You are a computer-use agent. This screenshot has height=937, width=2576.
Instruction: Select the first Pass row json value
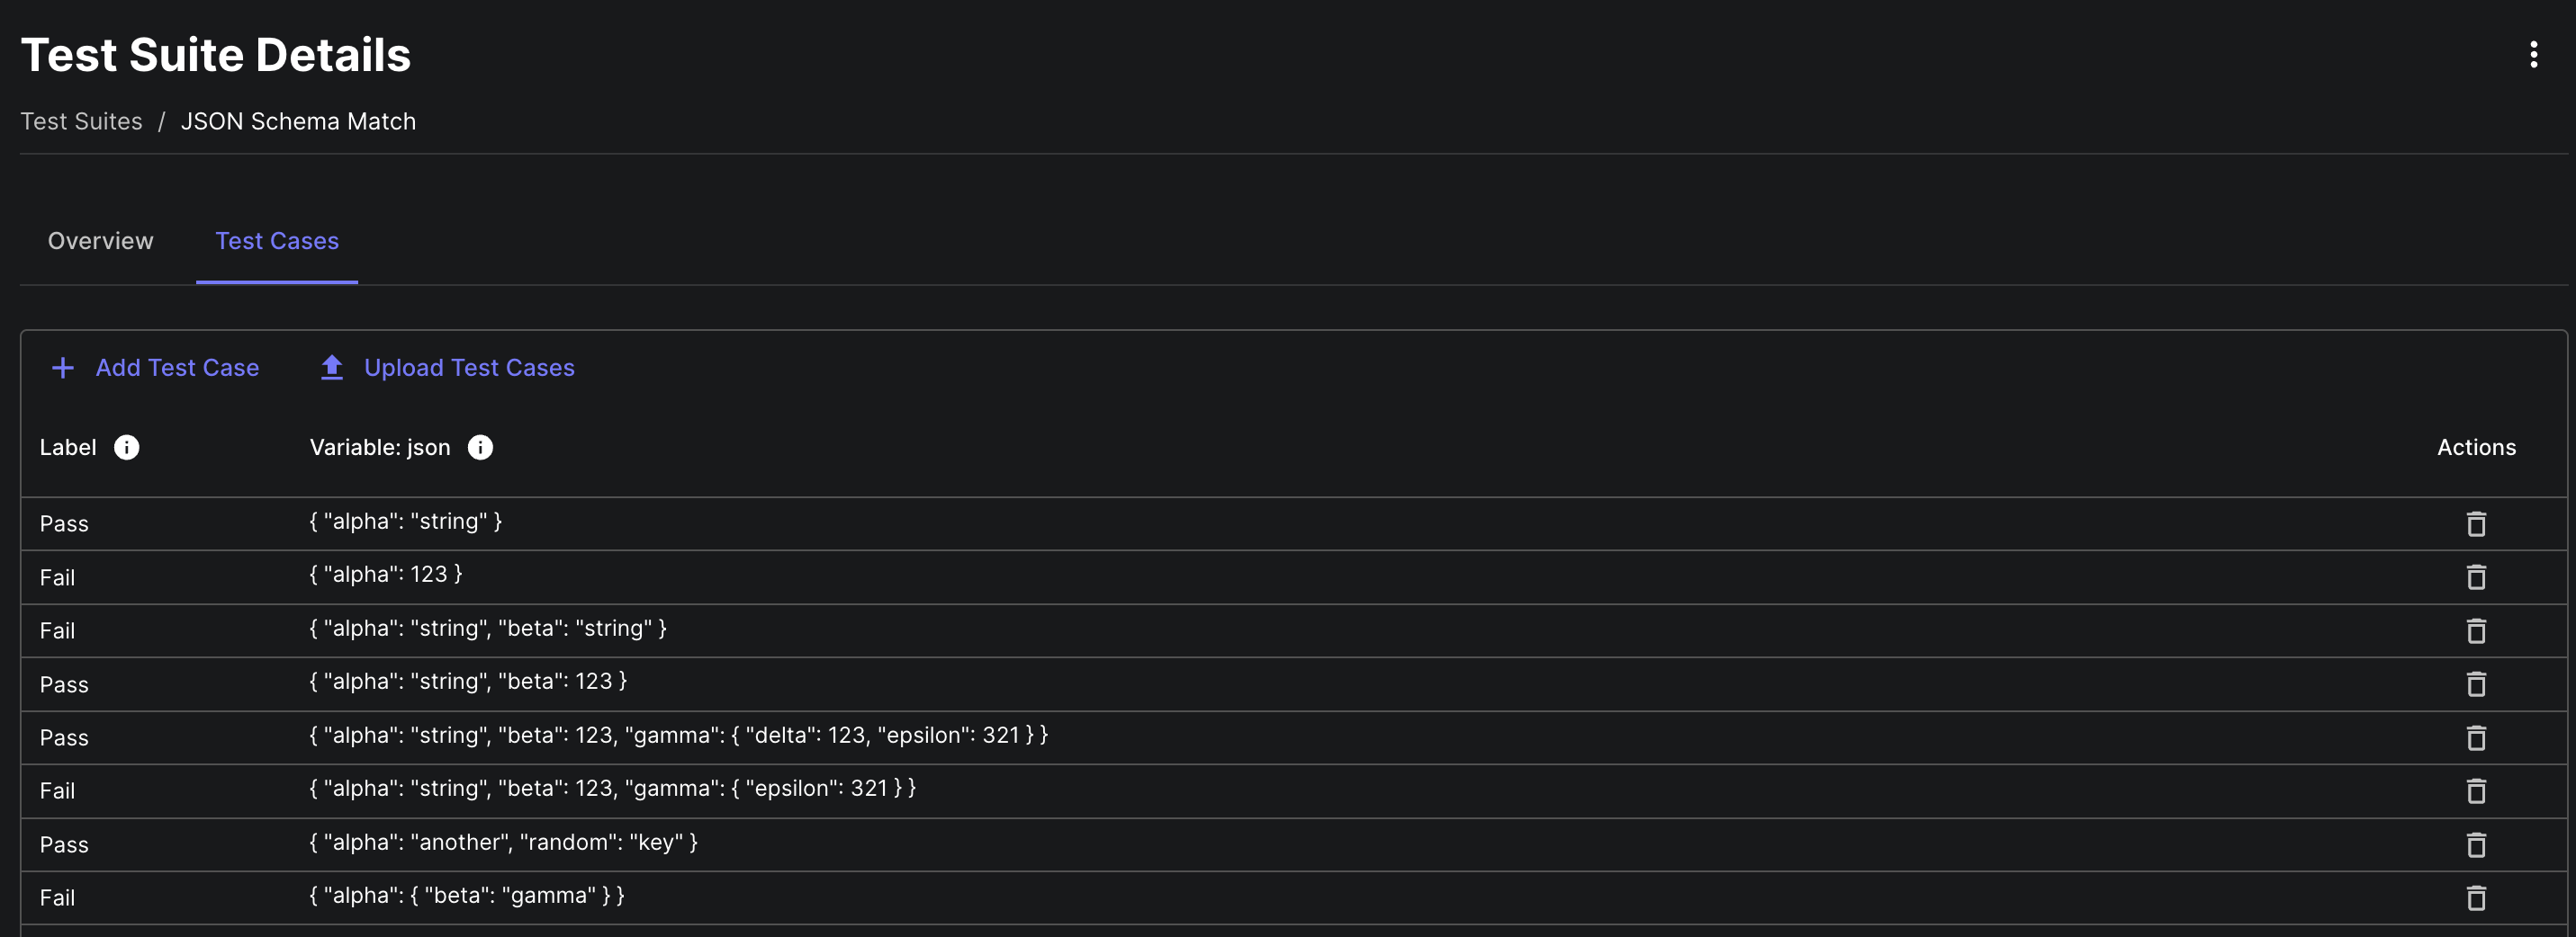[x=405, y=522]
